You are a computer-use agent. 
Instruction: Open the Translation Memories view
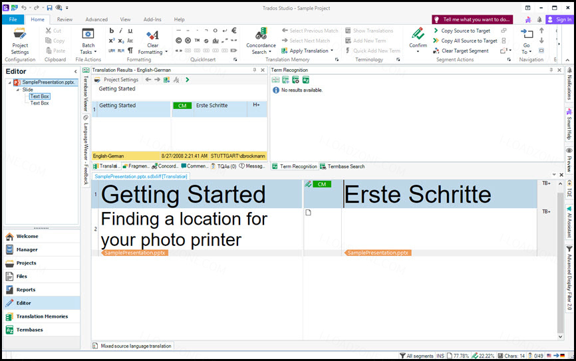tap(42, 316)
